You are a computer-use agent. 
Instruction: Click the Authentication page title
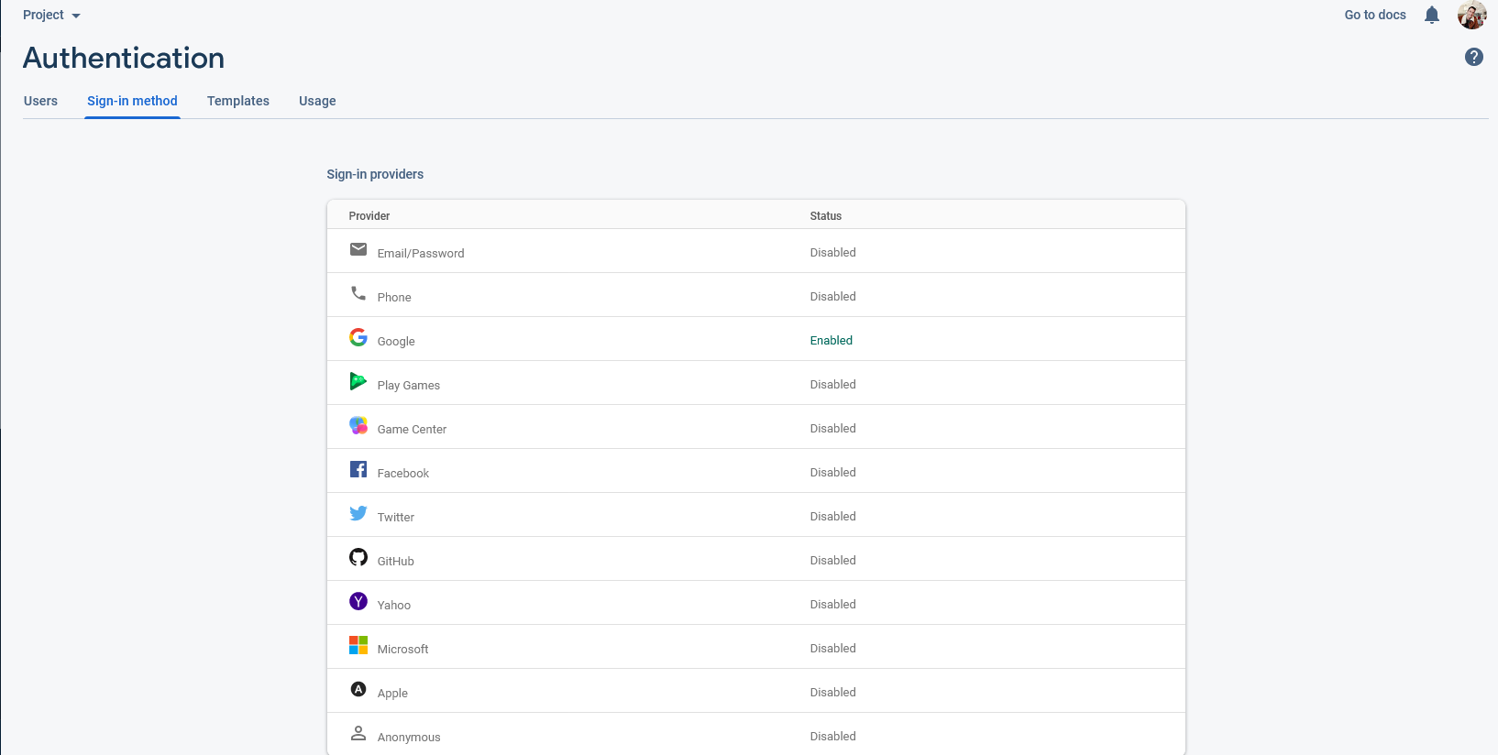[124, 58]
